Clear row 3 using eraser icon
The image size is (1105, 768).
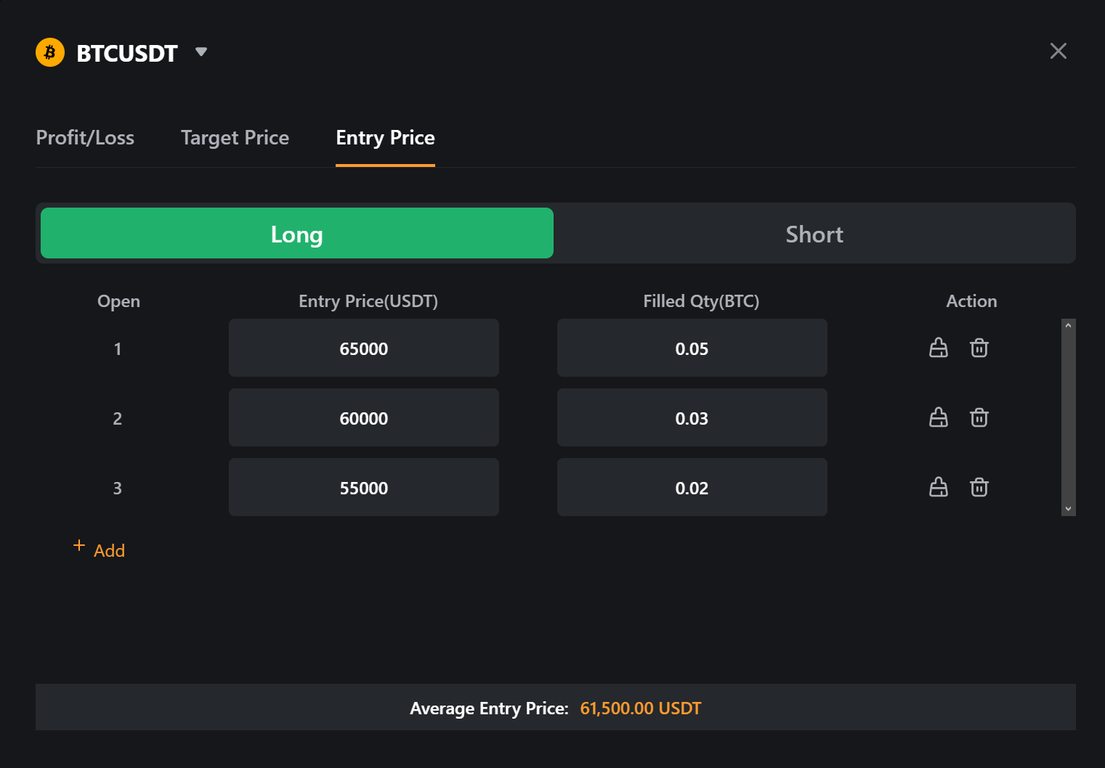(939, 487)
